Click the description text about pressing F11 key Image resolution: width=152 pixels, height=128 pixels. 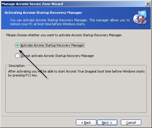[76, 73]
